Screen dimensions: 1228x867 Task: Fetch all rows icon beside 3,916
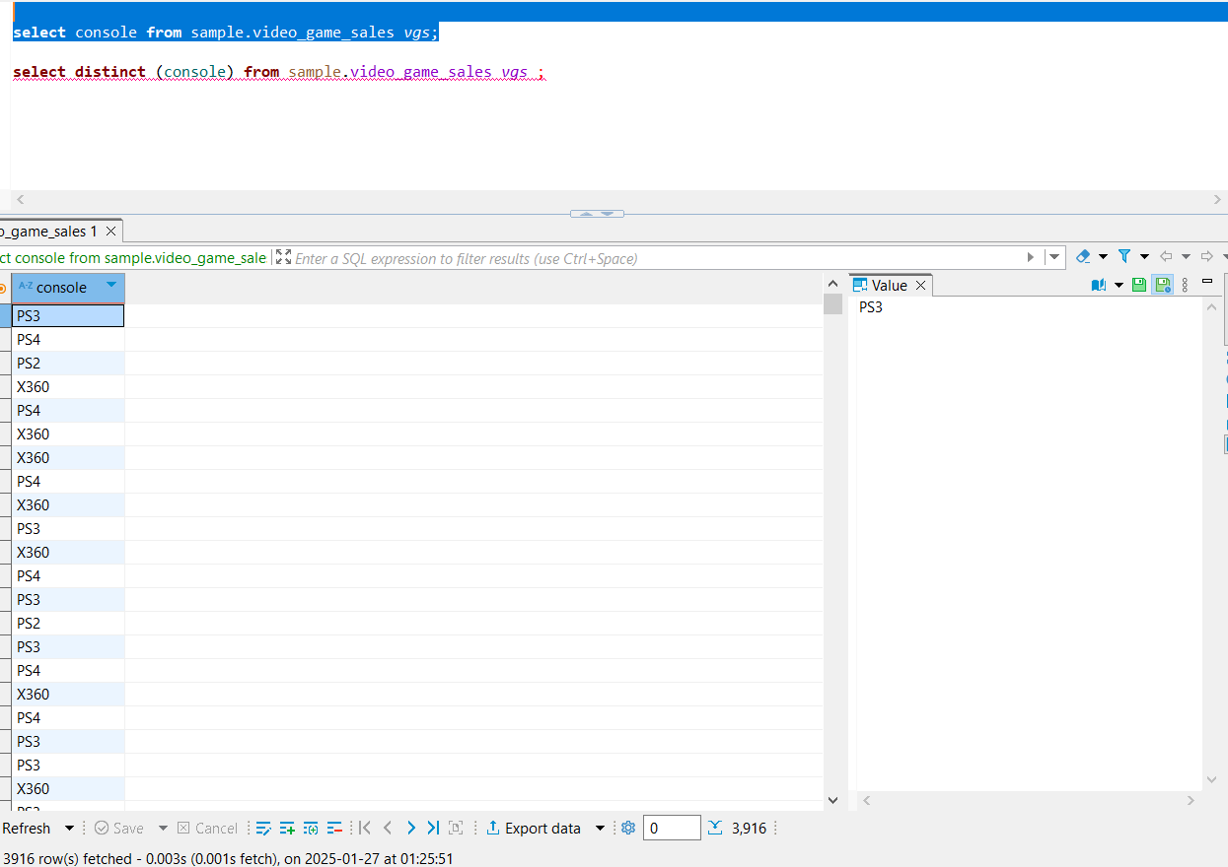click(716, 829)
